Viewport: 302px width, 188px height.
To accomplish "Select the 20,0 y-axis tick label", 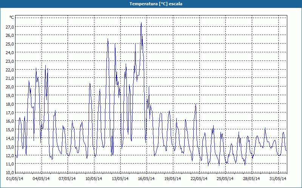I will click(x=9, y=86).
